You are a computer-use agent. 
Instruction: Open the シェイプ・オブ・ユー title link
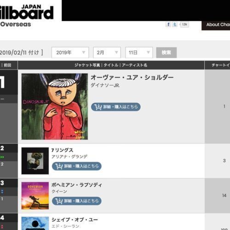(75, 220)
